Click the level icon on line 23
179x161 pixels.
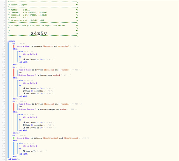(24, 59)
